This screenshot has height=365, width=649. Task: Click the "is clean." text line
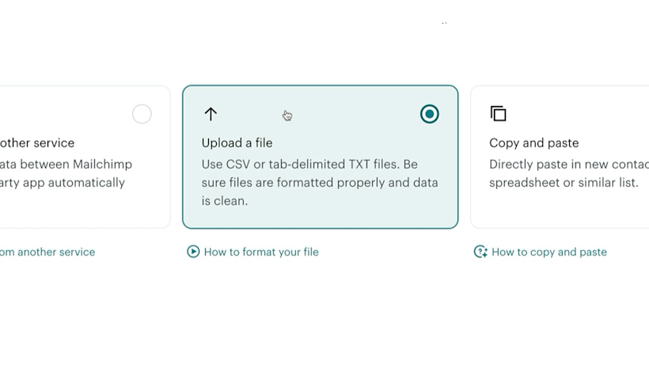tap(225, 200)
